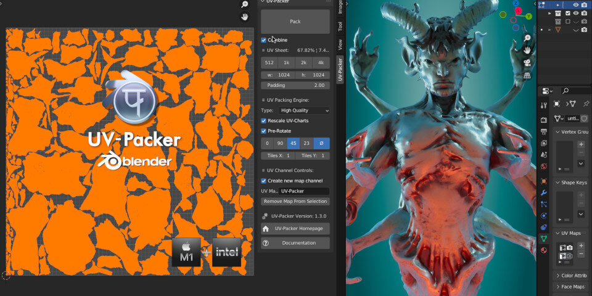592x296 pixels.
Task: Set UV sheet size to 2k
Action: pos(304,63)
